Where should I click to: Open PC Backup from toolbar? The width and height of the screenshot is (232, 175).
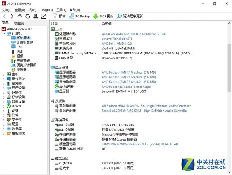tap(79, 16)
